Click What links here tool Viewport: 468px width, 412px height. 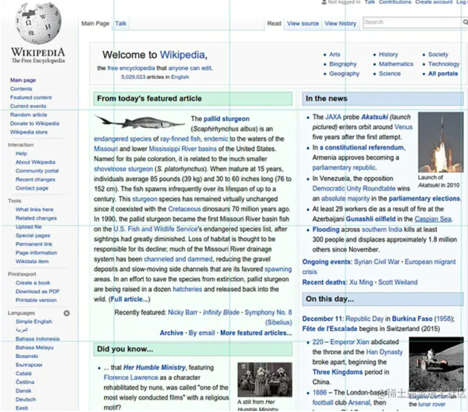coord(34,210)
